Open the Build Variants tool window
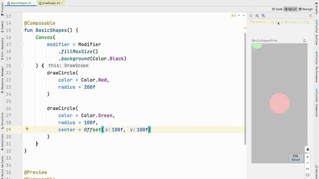 pos(2,168)
